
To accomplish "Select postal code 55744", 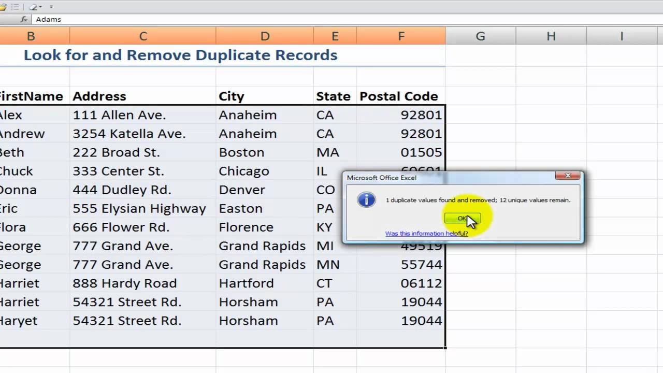I will click(401, 265).
